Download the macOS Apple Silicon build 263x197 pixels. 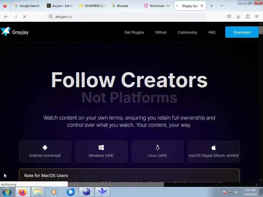(214, 152)
